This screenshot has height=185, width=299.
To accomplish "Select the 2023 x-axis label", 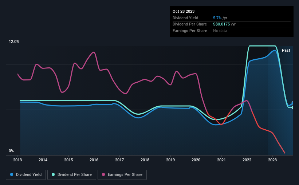I will click(x=272, y=160).
